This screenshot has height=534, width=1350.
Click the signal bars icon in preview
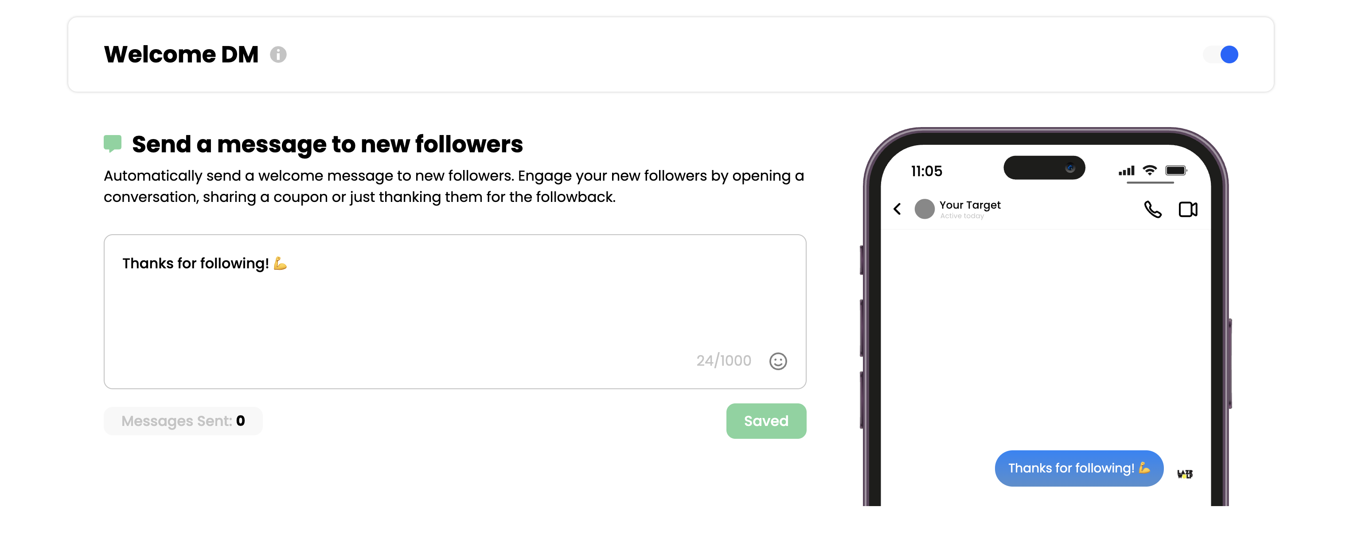pos(1126,170)
